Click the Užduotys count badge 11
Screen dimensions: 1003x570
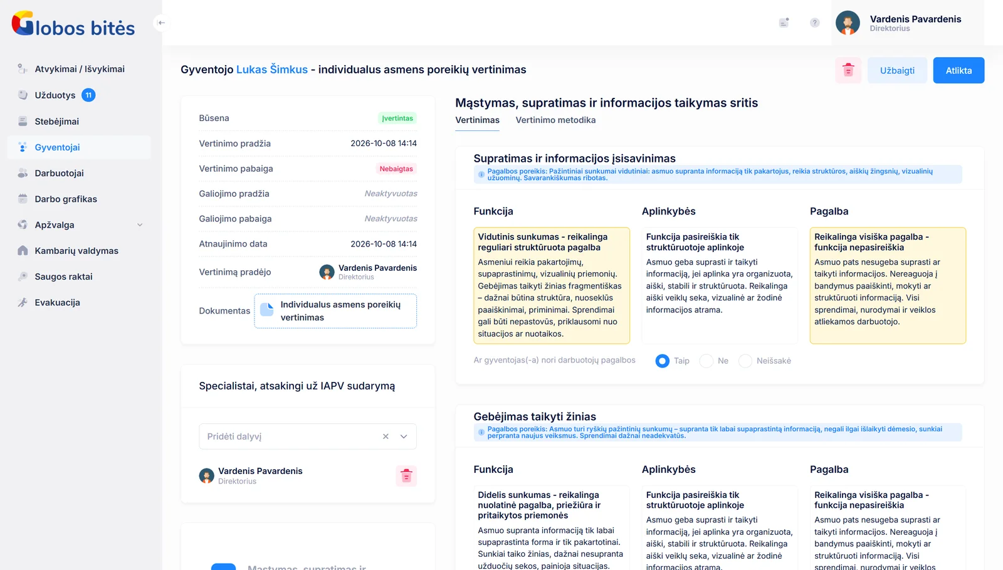tap(88, 95)
